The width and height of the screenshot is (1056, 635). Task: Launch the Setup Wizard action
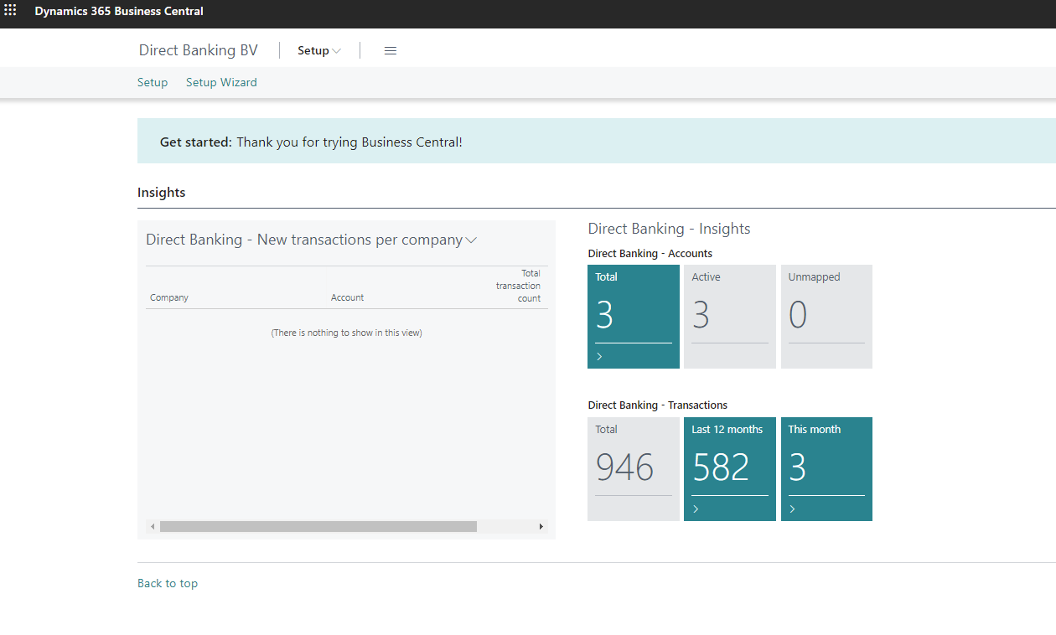221,82
